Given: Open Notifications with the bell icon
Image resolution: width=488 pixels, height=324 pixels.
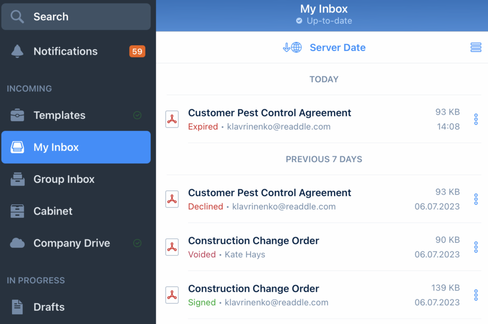Looking at the screenshot, I should 18,51.
